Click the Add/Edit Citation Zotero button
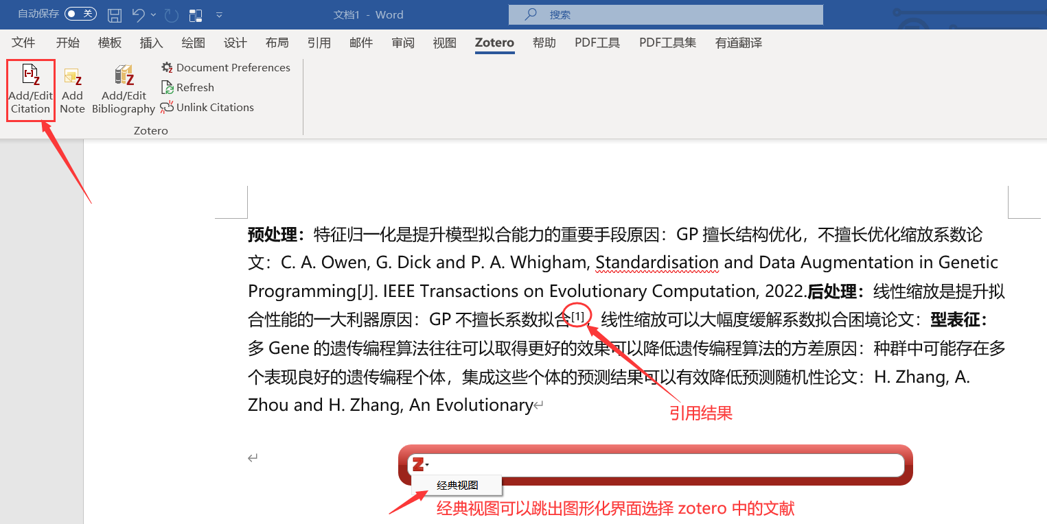1047x524 pixels. click(x=31, y=91)
